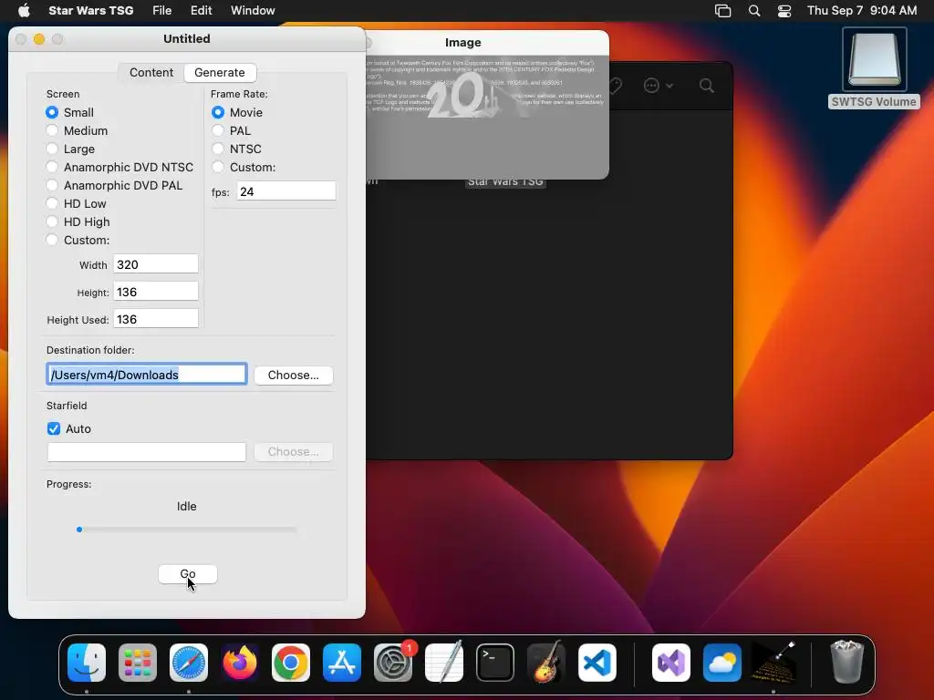Screen dimensions: 934x700
Task: Click the Width input field
Action: [x=155, y=264]
